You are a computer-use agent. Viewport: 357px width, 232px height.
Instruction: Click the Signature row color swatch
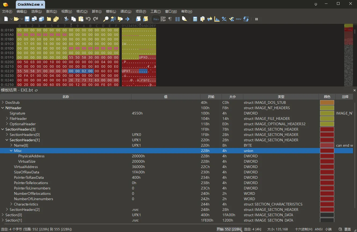tap(327, 113)
